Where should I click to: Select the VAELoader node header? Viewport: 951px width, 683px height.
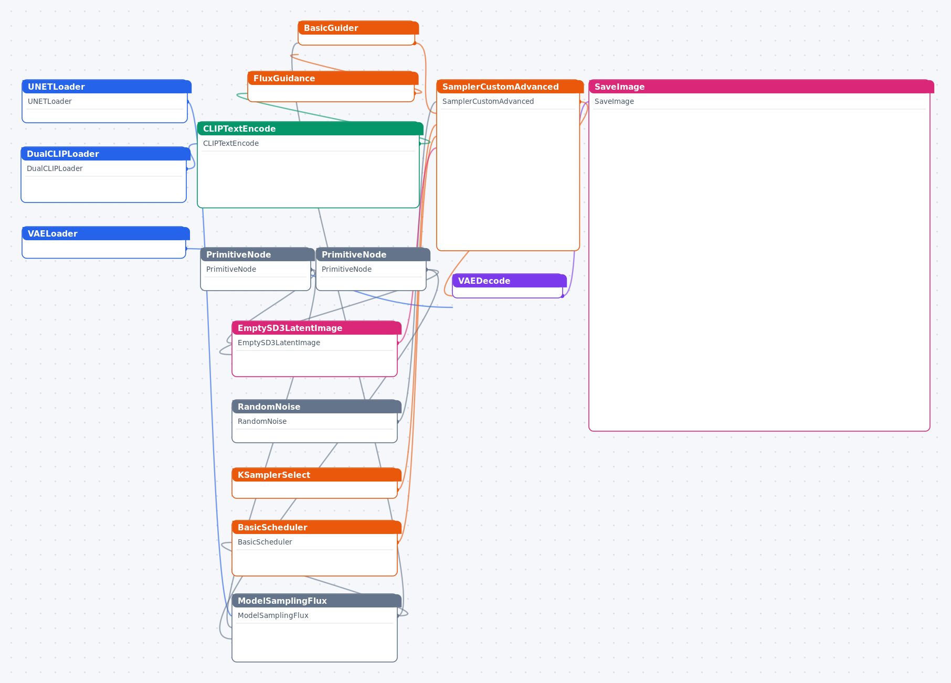tap(105, 233)
